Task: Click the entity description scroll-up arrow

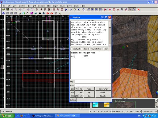Action: tap(110, 22)
